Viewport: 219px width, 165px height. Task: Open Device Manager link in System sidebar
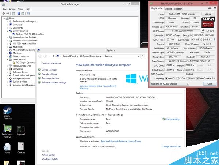tap(49, 70)
